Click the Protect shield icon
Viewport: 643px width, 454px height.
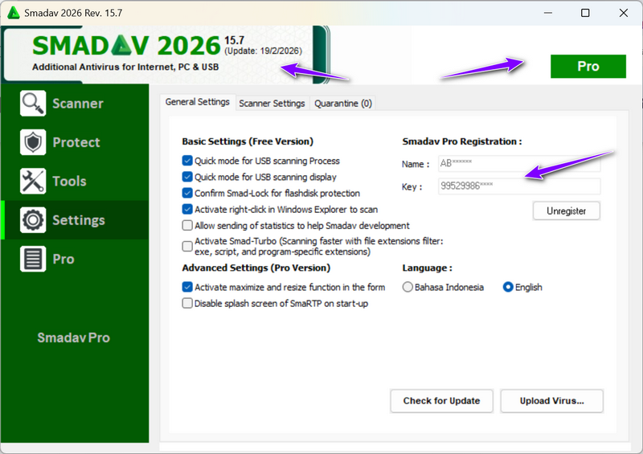click(x=33, y=142)
